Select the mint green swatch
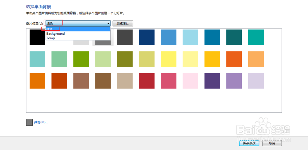Screen dimensions: 308x150 pyautogui.click(x=59, y=59)
